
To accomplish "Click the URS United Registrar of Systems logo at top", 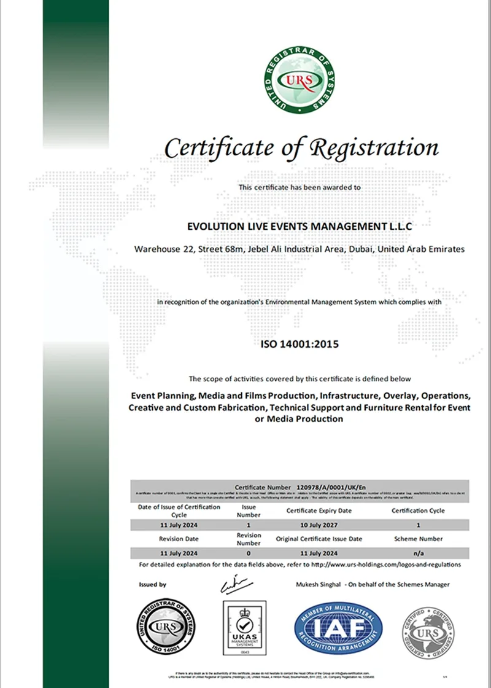I will (x=298, y=79).
